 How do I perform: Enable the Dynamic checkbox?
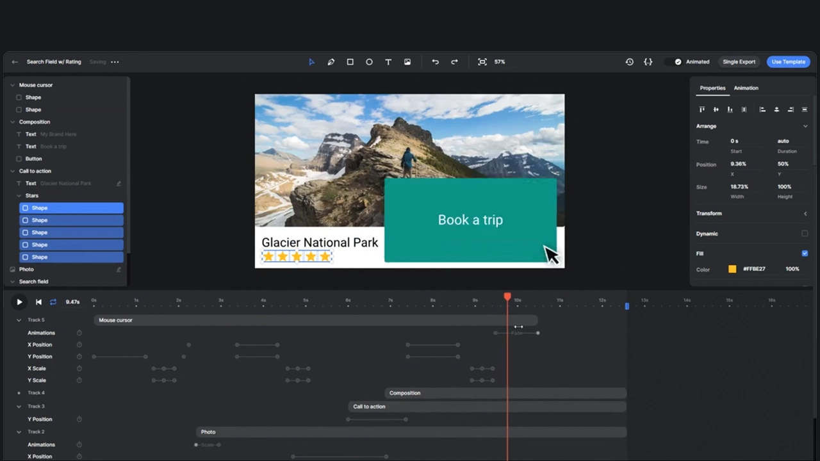tap(805, 234)
